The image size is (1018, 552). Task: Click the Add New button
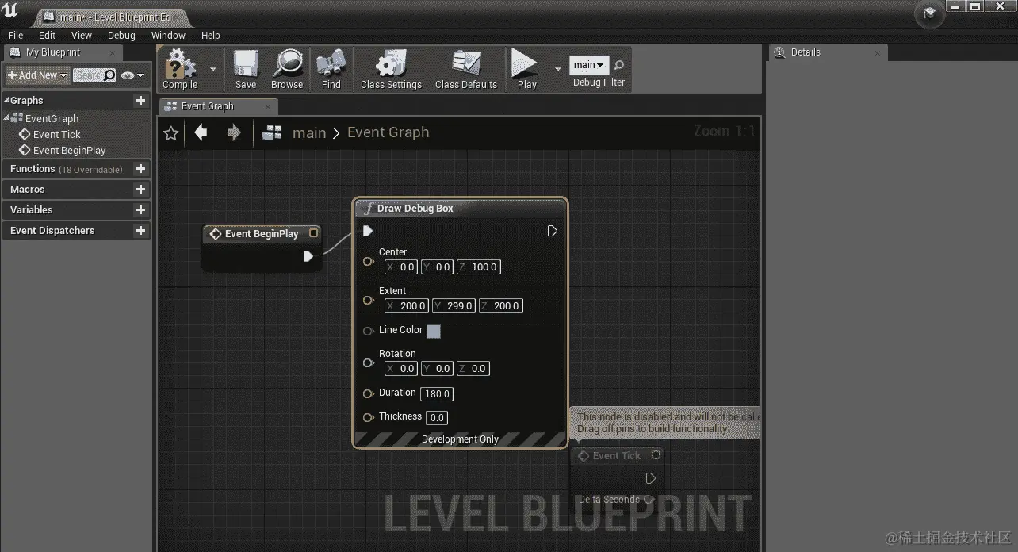pyautogui.click(x=37, y=75)
